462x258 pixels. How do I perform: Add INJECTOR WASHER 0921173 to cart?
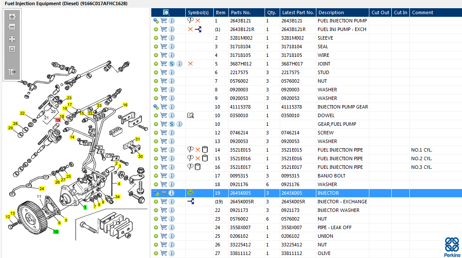click(x=164, y=210)
